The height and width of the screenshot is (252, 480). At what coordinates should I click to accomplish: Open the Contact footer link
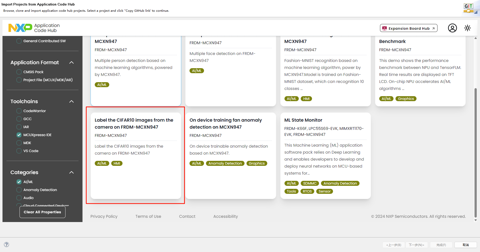point(187,216)
